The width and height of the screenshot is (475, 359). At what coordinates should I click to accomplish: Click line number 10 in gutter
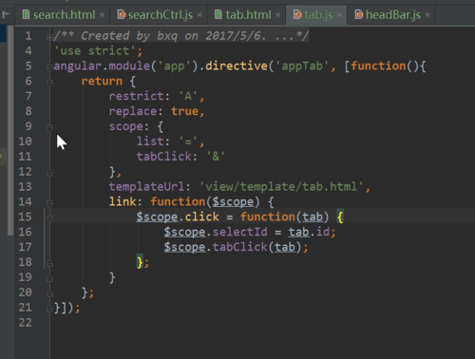click(25, 142)
